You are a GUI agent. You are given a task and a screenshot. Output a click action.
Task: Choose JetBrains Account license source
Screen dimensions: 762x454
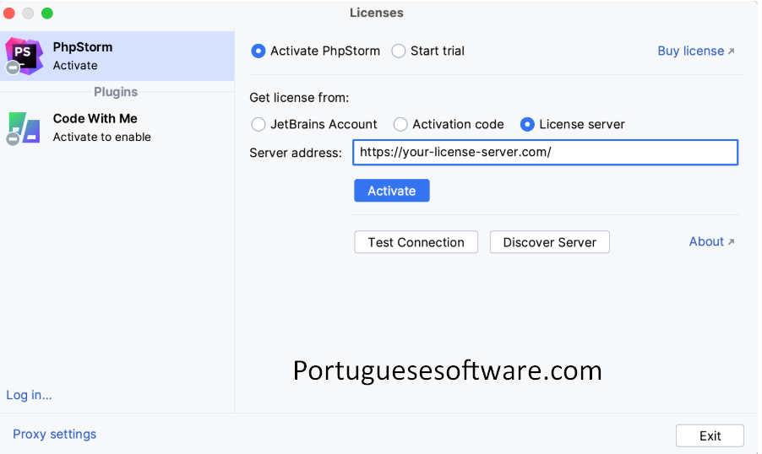tap(258, 124)
